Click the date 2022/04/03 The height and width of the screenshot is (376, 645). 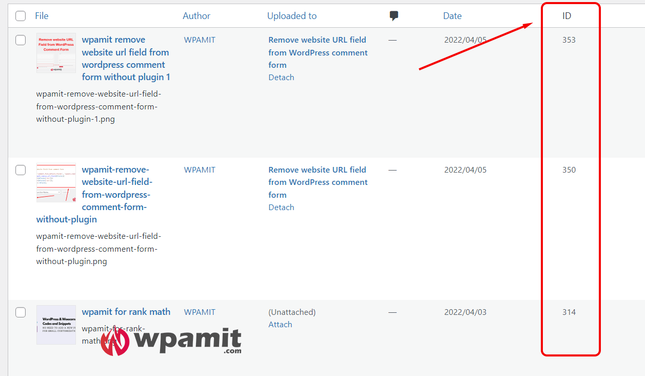465,312
